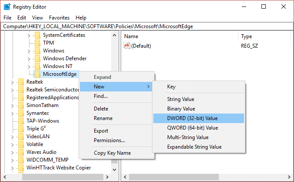Open the Help menu
Image resolution: width=294 pixels, height=182 pixels.
[x=81, y=18]
